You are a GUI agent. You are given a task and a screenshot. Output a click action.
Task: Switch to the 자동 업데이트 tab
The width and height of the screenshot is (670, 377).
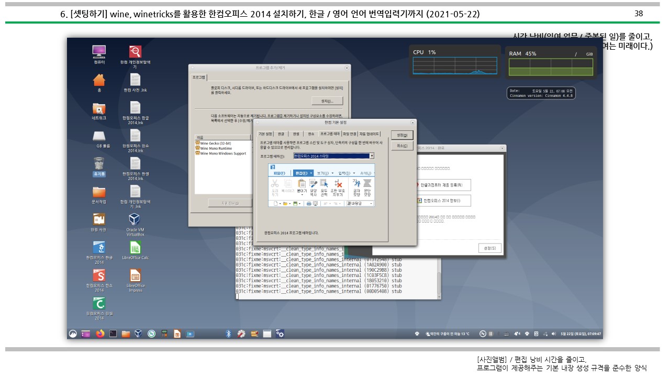pyautogui.click(x=369, y=134)
